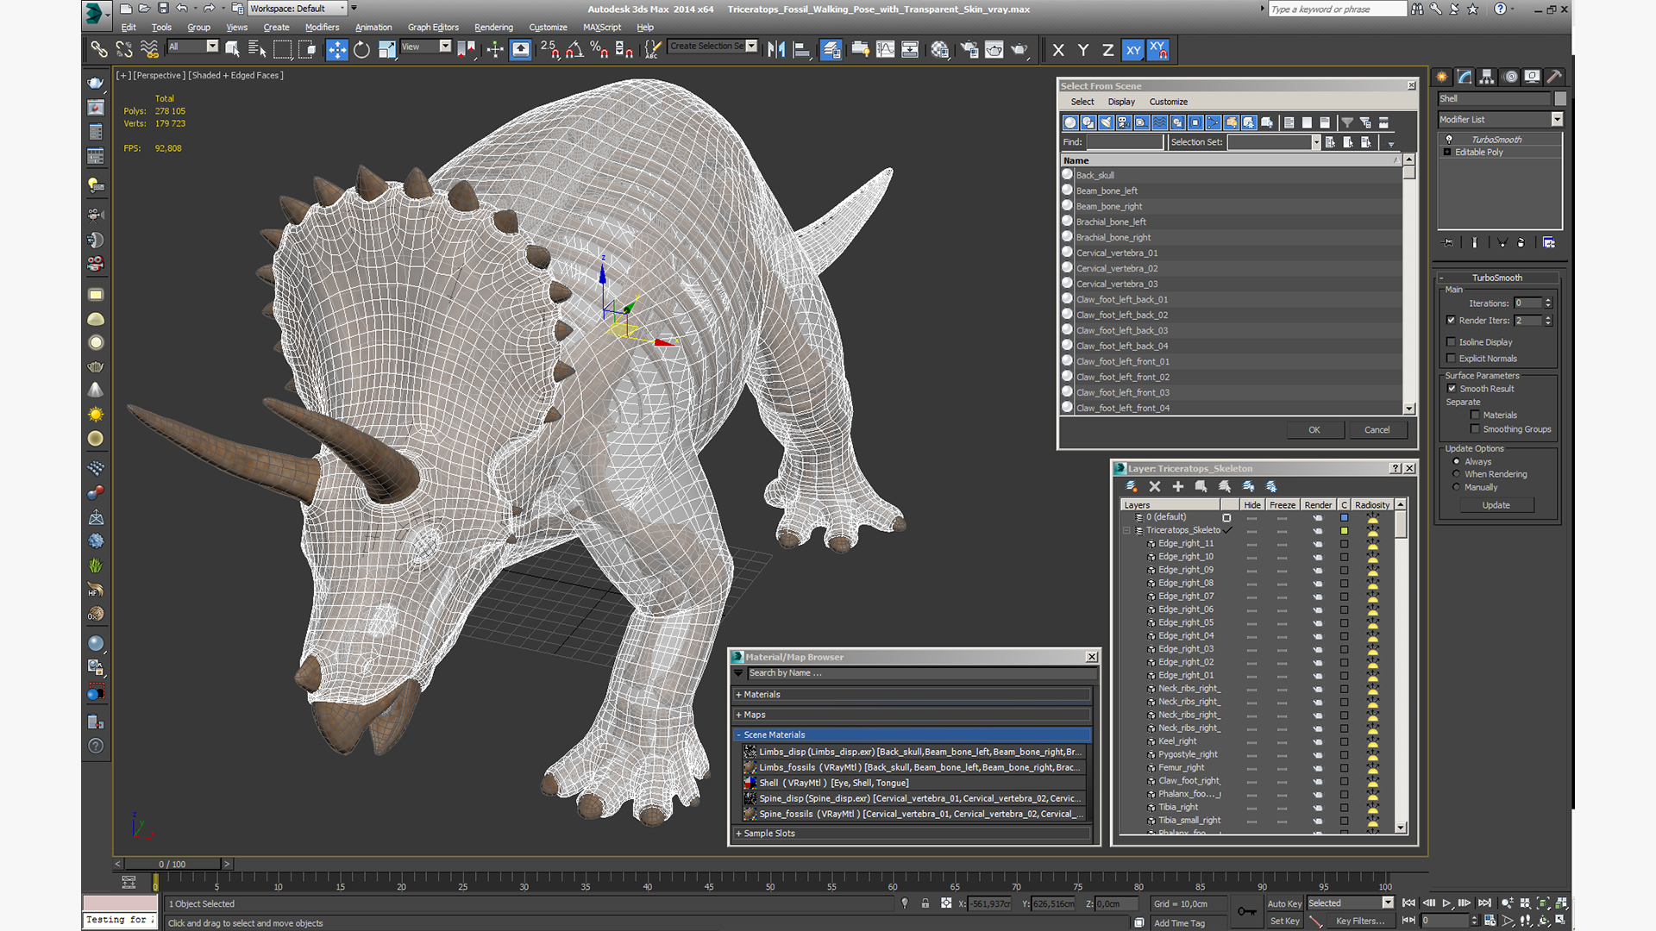1656x931 pixels.
Task: Select the Manually update option
Action: click(x=1457, y=487)
